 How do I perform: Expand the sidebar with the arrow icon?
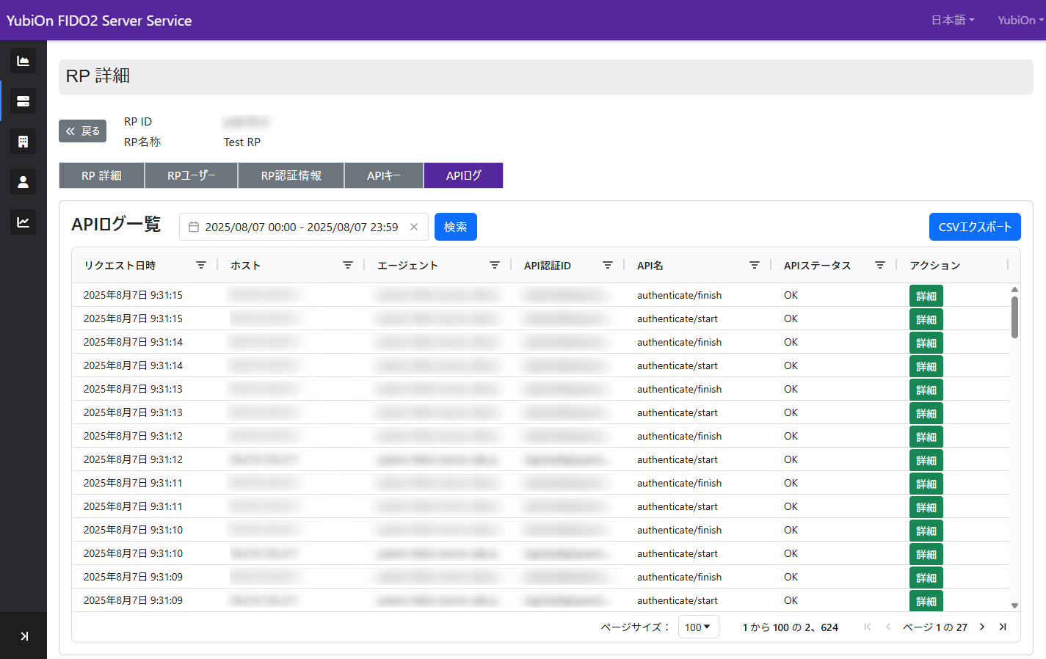pos(24,636)
